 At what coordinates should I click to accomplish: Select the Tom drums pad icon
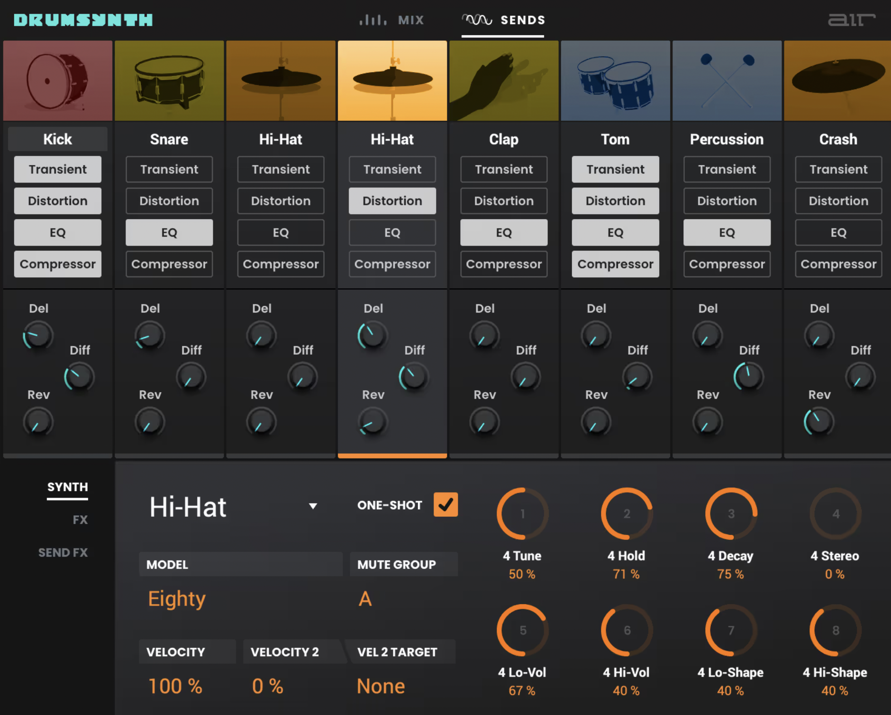615,80
